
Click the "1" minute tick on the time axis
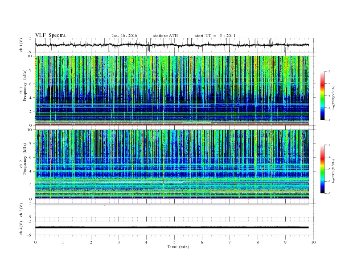(63, 242)
